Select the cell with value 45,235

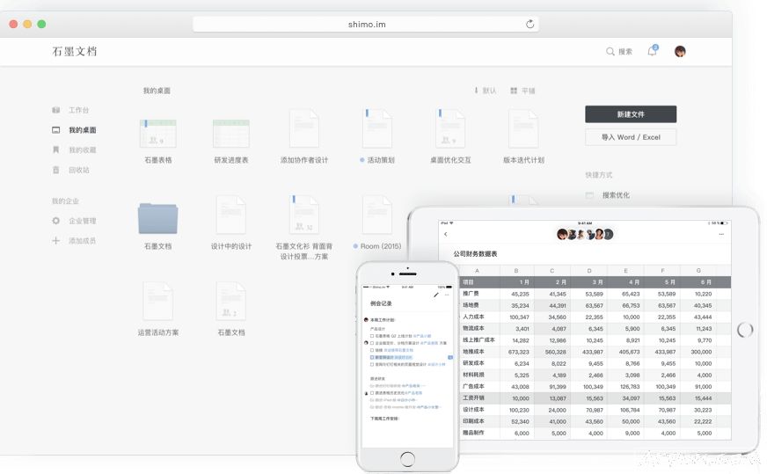[516, 294]
